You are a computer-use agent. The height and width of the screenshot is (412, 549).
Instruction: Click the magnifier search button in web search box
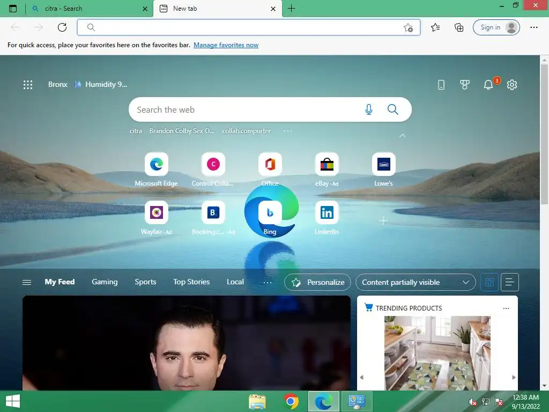coord(393,109)
